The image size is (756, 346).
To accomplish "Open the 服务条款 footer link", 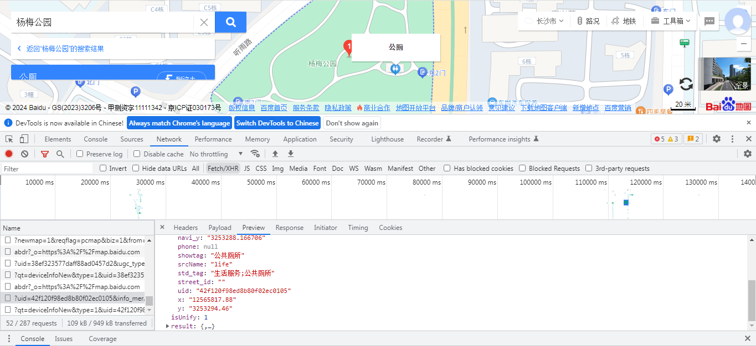I will (x=306, y=108).
